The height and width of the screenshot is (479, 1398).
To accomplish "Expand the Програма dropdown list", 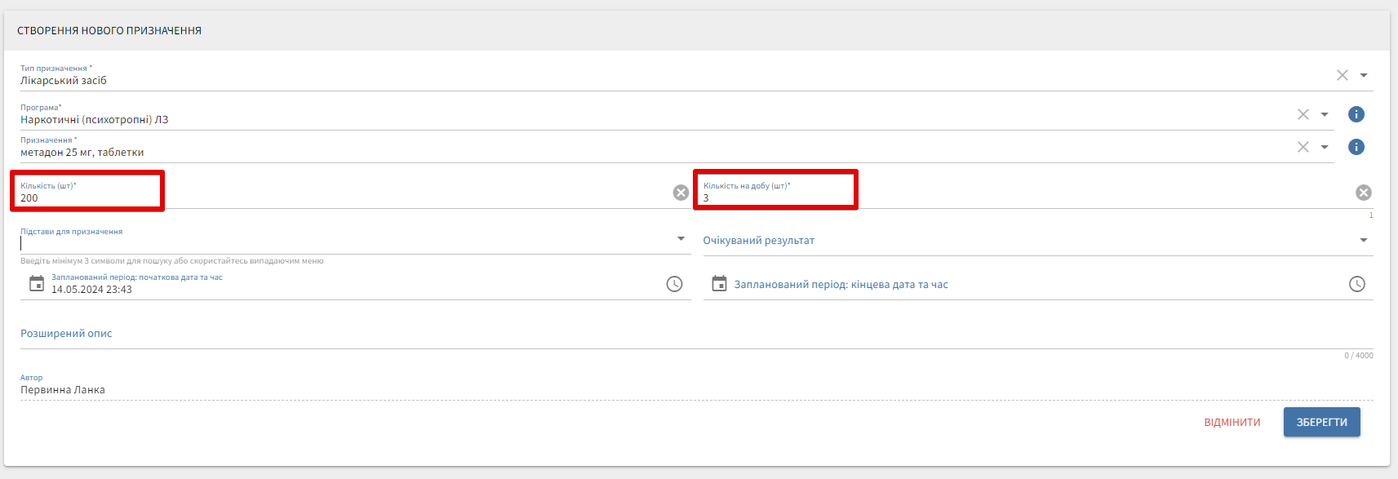I will click(x=1325, y=114).
